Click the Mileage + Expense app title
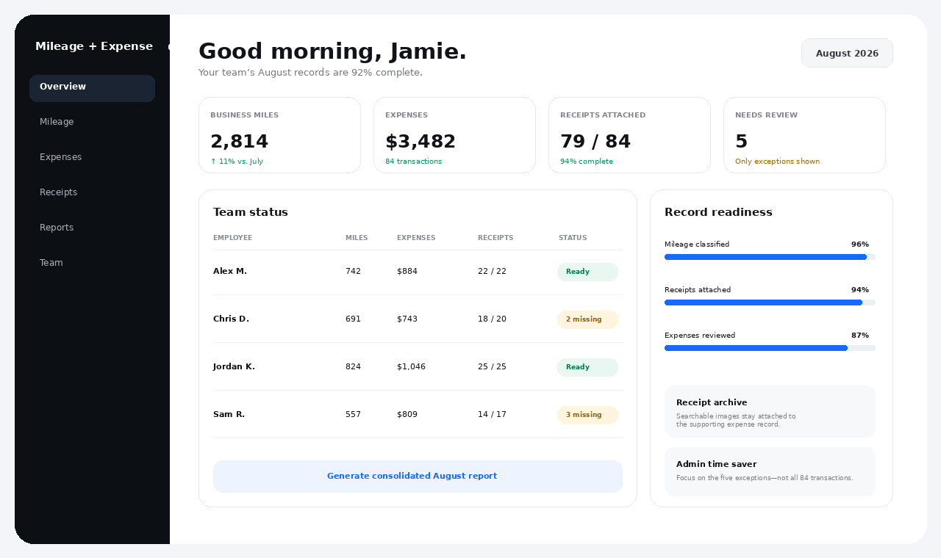The image size is (941, 558). [x=94, y=46]
